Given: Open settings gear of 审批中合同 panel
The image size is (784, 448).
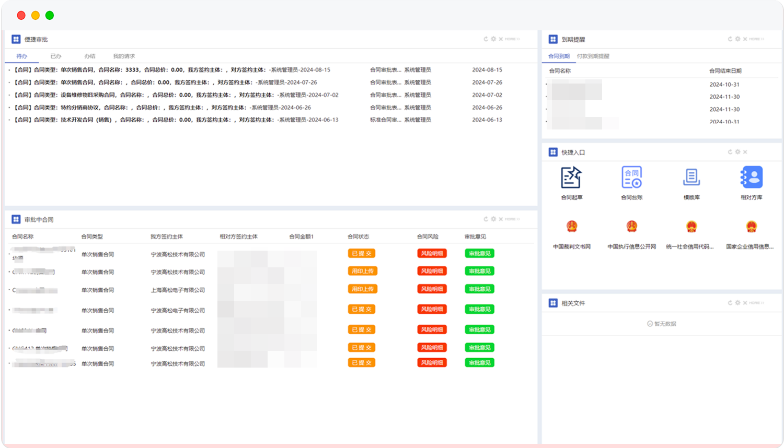Looking at the screenshot, I should point(493,219).
